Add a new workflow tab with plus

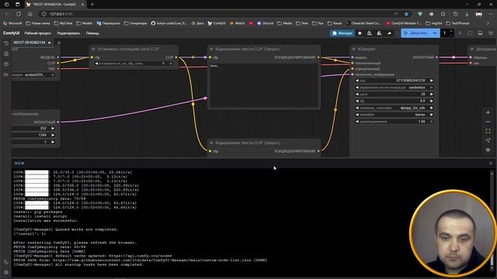[59, 43]
